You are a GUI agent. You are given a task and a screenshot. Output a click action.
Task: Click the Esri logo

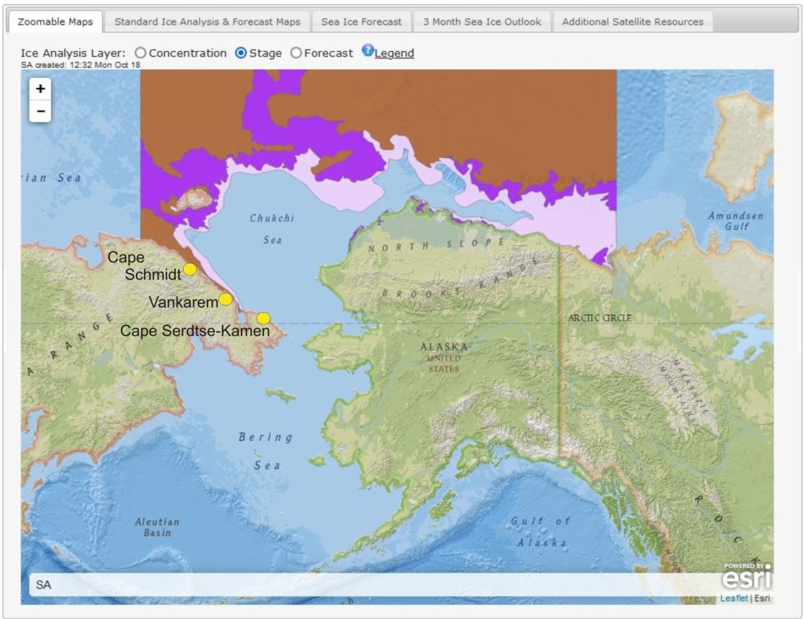[745, 579]
